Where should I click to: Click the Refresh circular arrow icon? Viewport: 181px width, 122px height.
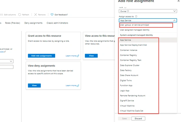tap(20, 15)
